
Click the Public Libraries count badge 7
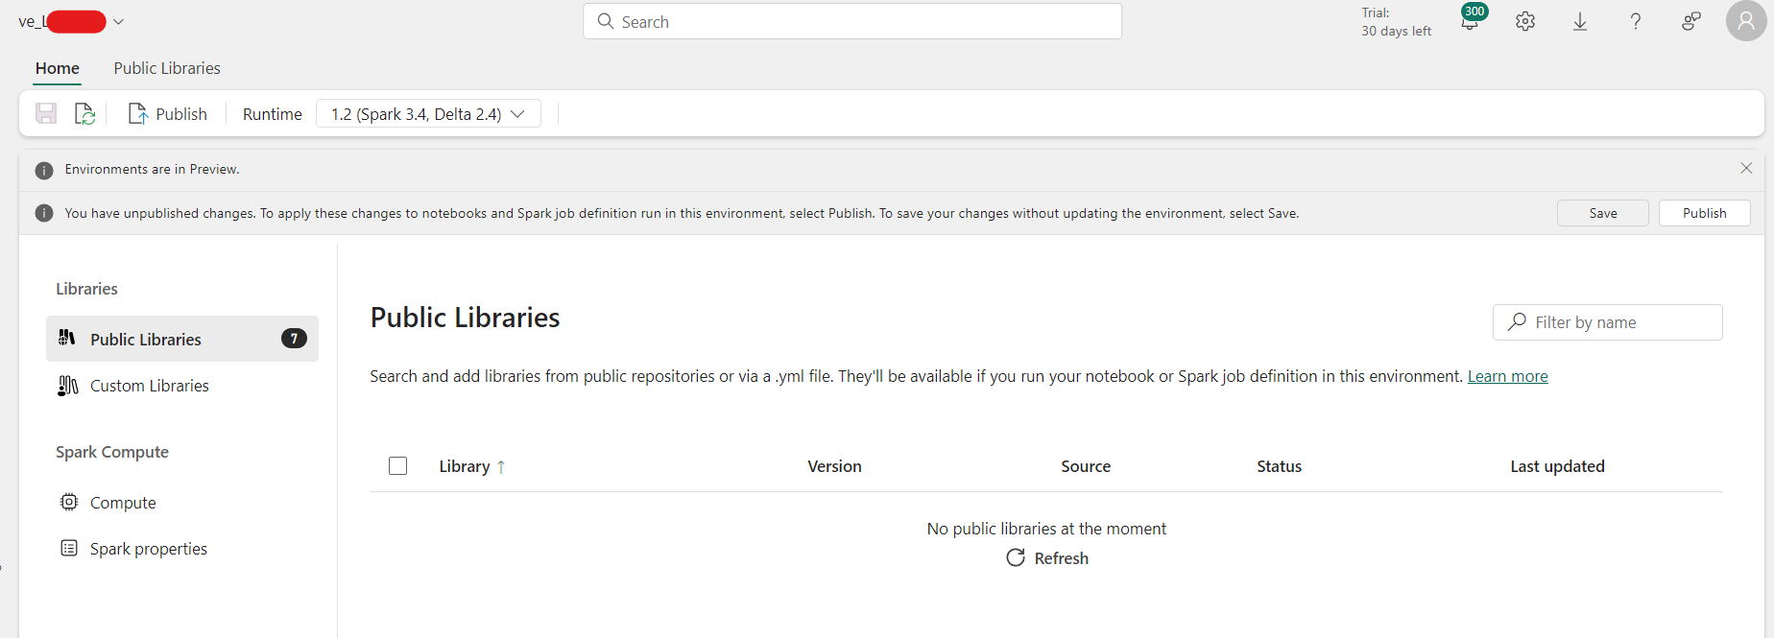294,339
